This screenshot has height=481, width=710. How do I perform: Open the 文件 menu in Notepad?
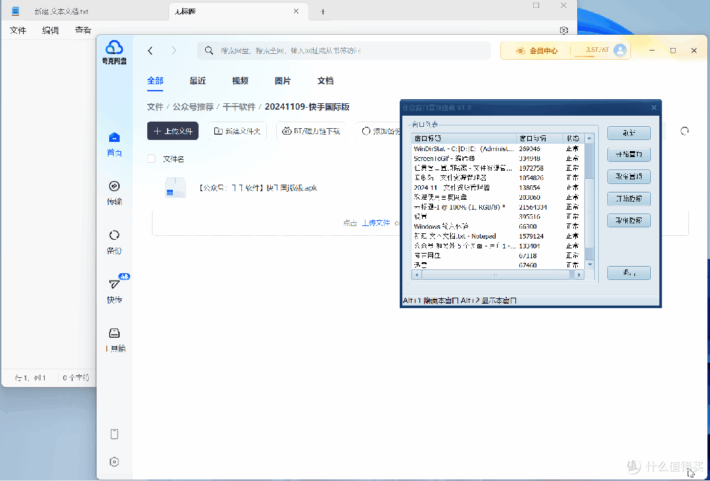pos(18,30)
